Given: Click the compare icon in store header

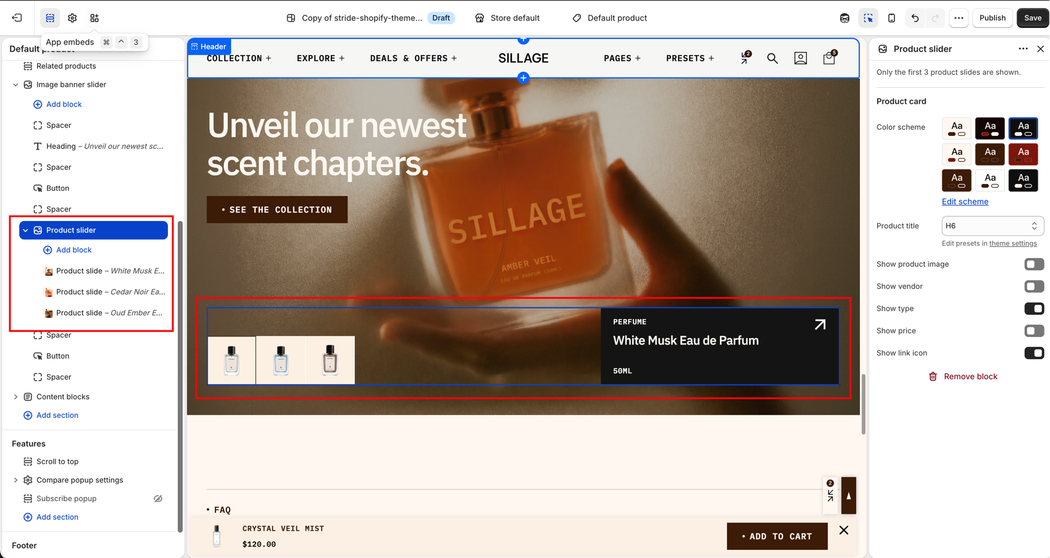Looking at the screenshot, I should coord(746,57).
